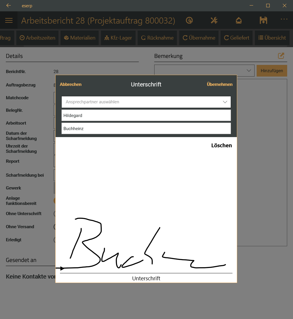
Task: Confirm signature with Übernehmen
Action: click(x=220, y=84)
